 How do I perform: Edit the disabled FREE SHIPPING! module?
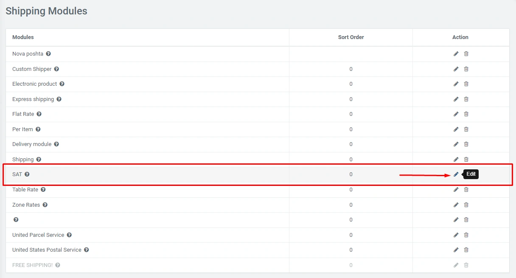[456, 265]
